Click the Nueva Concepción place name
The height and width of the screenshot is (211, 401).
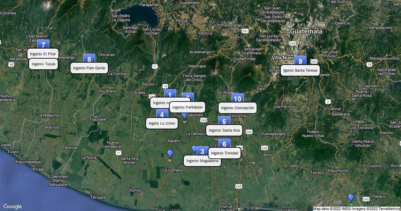point(112,144)
